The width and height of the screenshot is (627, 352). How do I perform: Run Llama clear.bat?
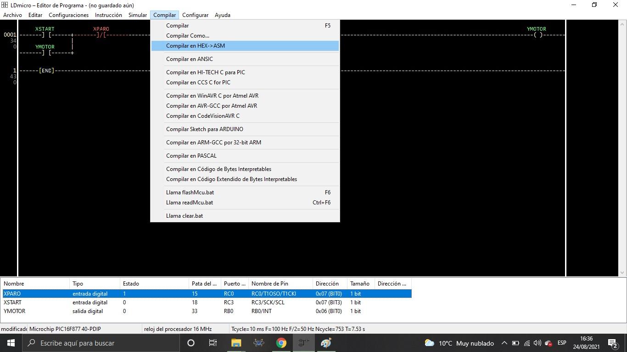[x=245, y=216]
